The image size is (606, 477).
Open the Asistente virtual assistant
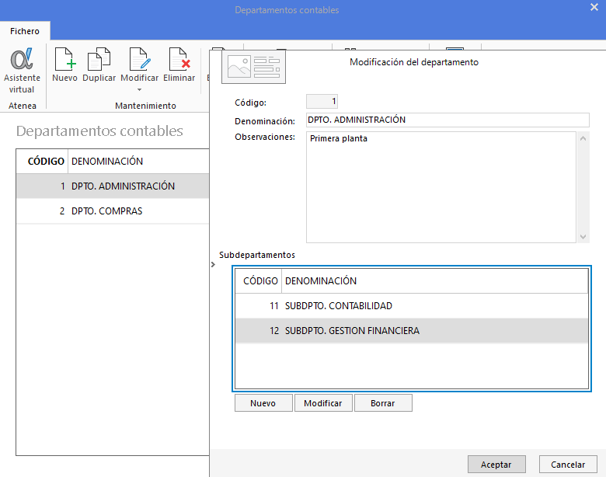(22, 71)
